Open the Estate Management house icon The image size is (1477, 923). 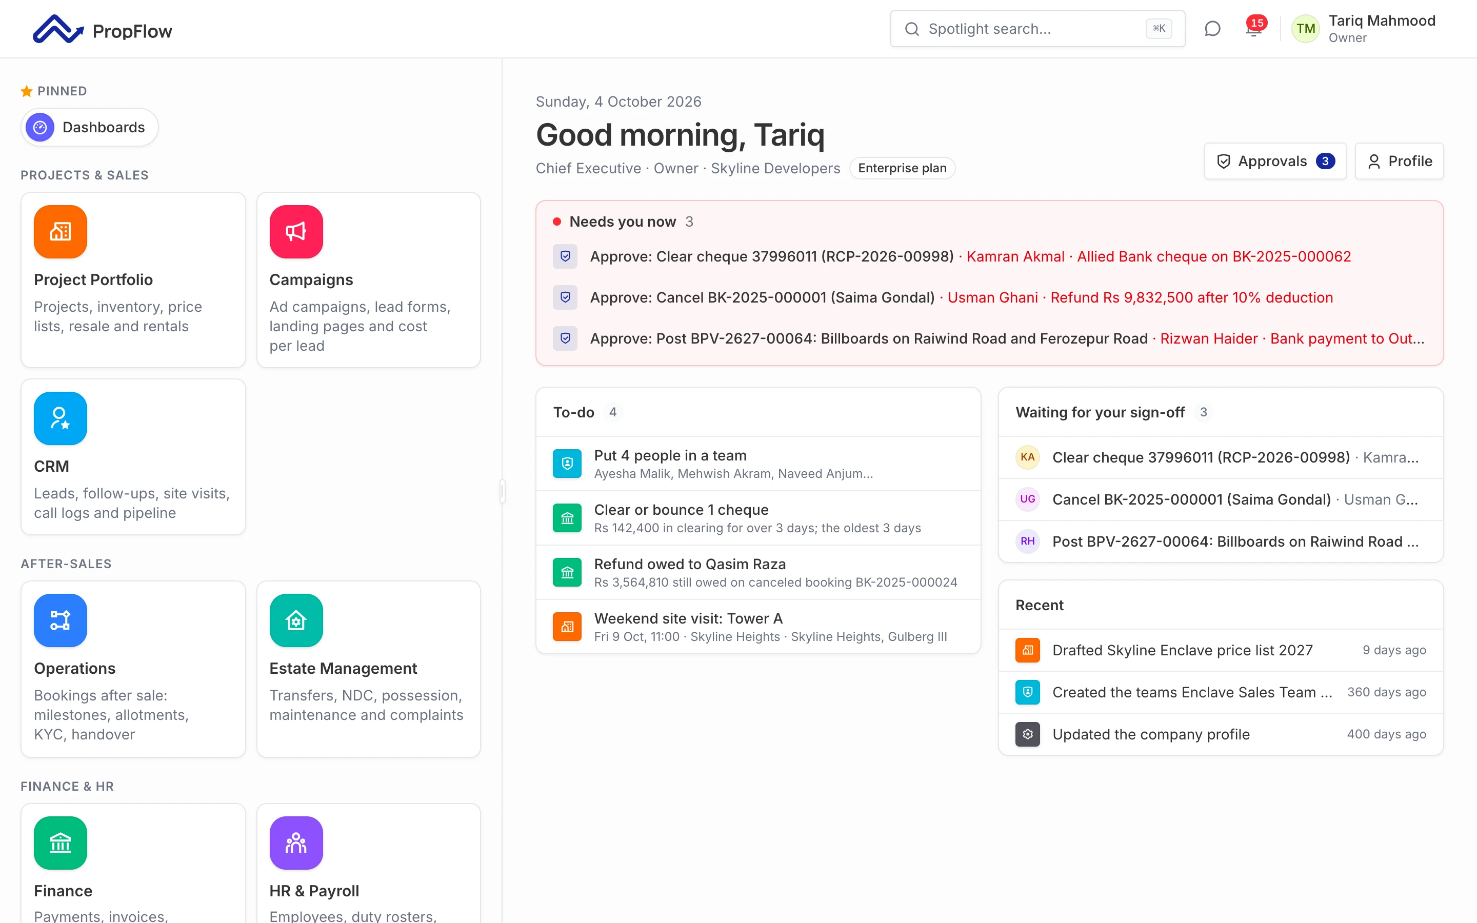[296, 620]
